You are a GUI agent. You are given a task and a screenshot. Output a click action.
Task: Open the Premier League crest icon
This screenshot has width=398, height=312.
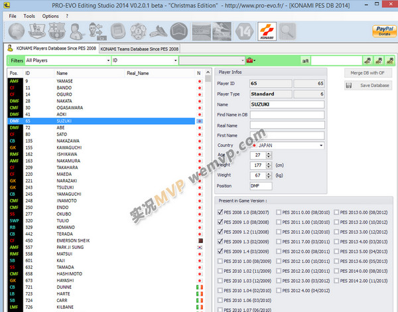point(37,31)
